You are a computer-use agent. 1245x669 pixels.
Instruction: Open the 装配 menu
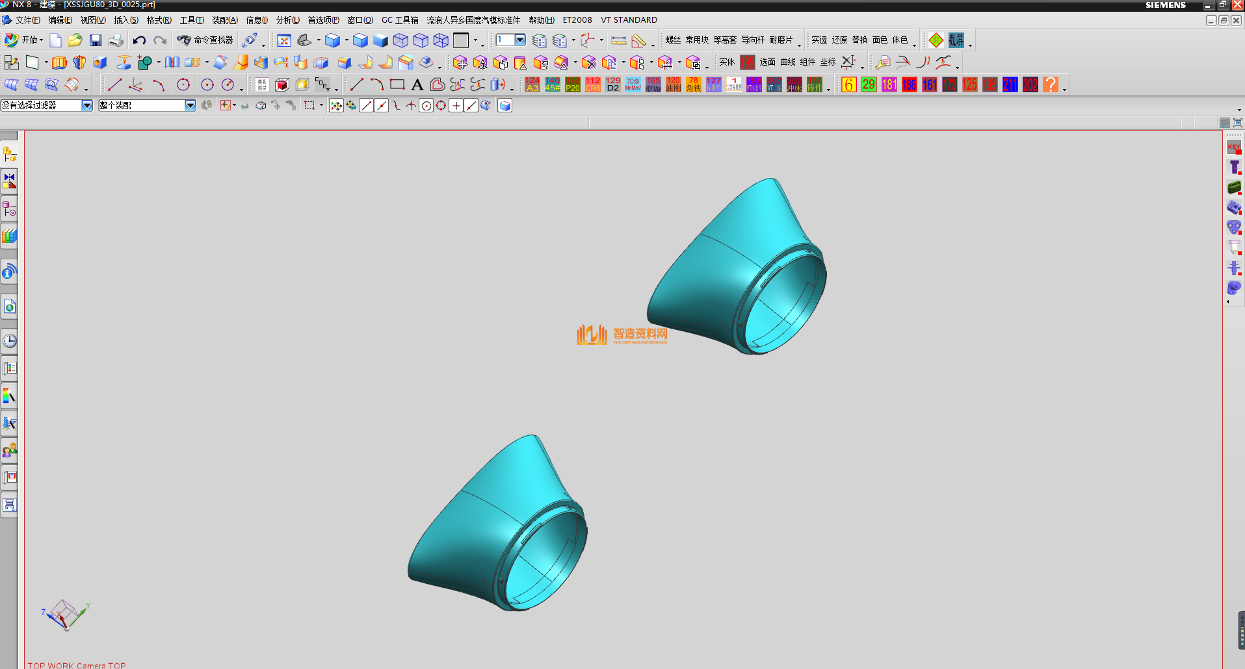[225, 20]
